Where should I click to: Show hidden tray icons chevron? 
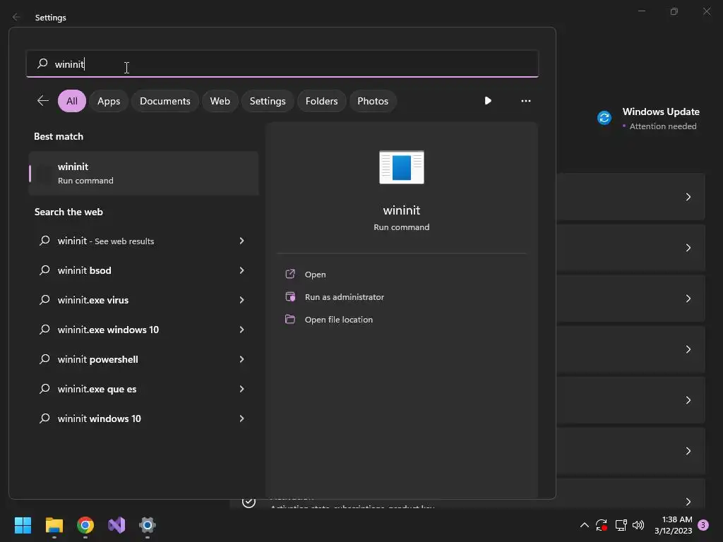pyautogui.click(x=584, y=525)
